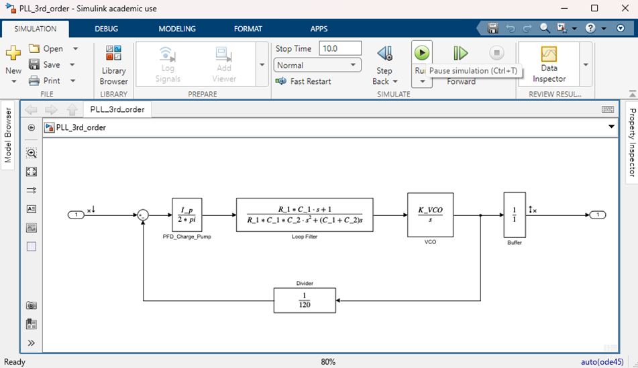Switch to the SIMULATION tab

(36, 29)
